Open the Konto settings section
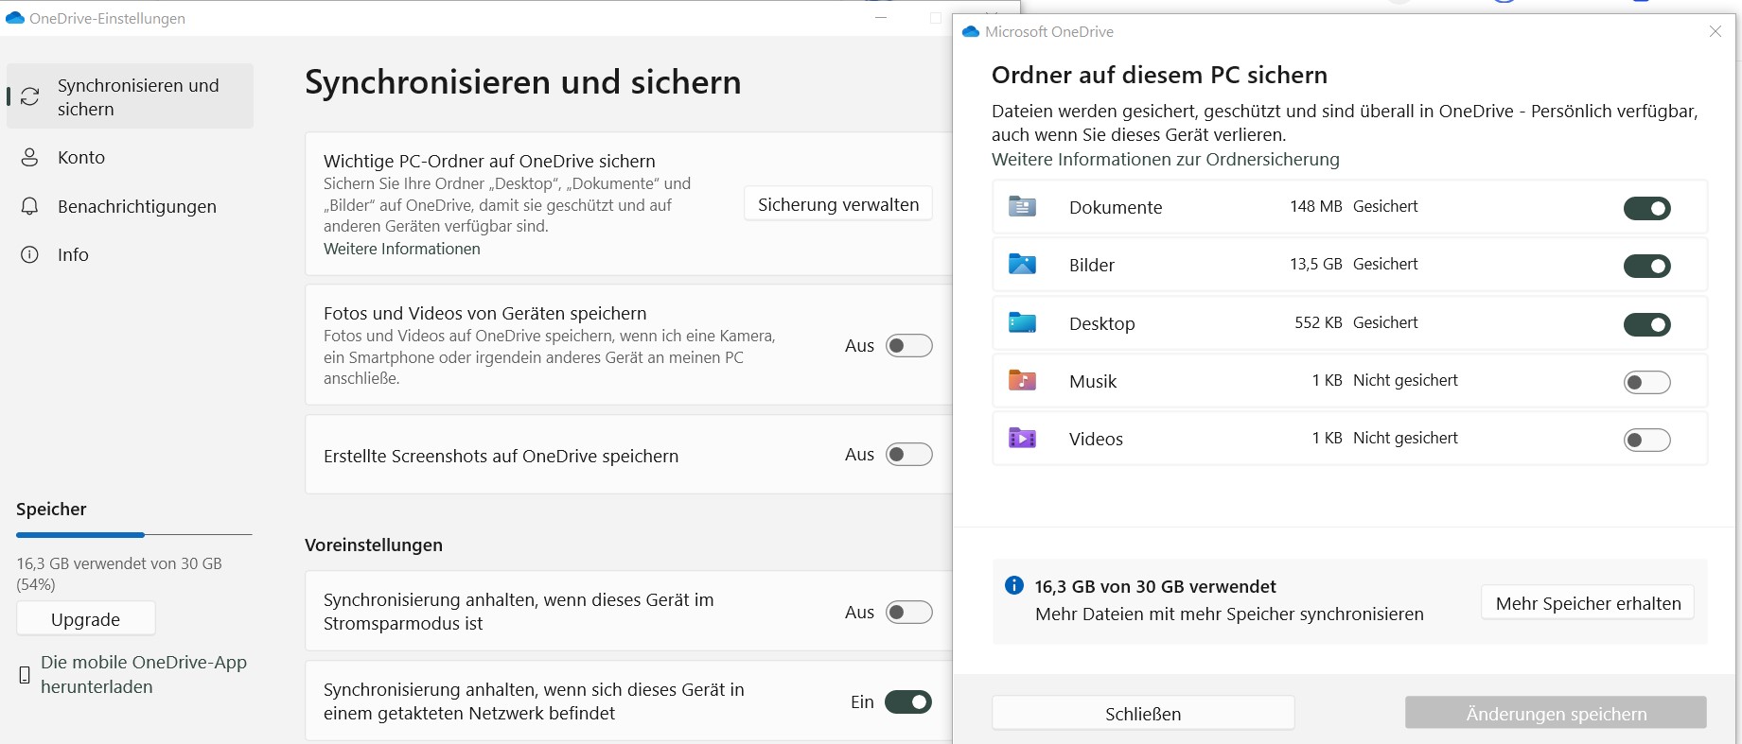Screen dimensions: 1742x744 point(81,158)
